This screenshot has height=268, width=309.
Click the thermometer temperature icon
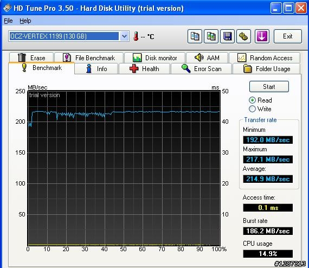click(136, 36)
